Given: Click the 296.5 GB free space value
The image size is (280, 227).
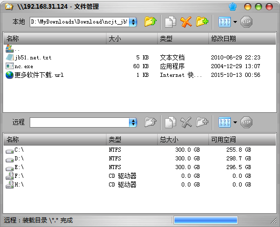Looking at the screenshot, I should 239,167.
